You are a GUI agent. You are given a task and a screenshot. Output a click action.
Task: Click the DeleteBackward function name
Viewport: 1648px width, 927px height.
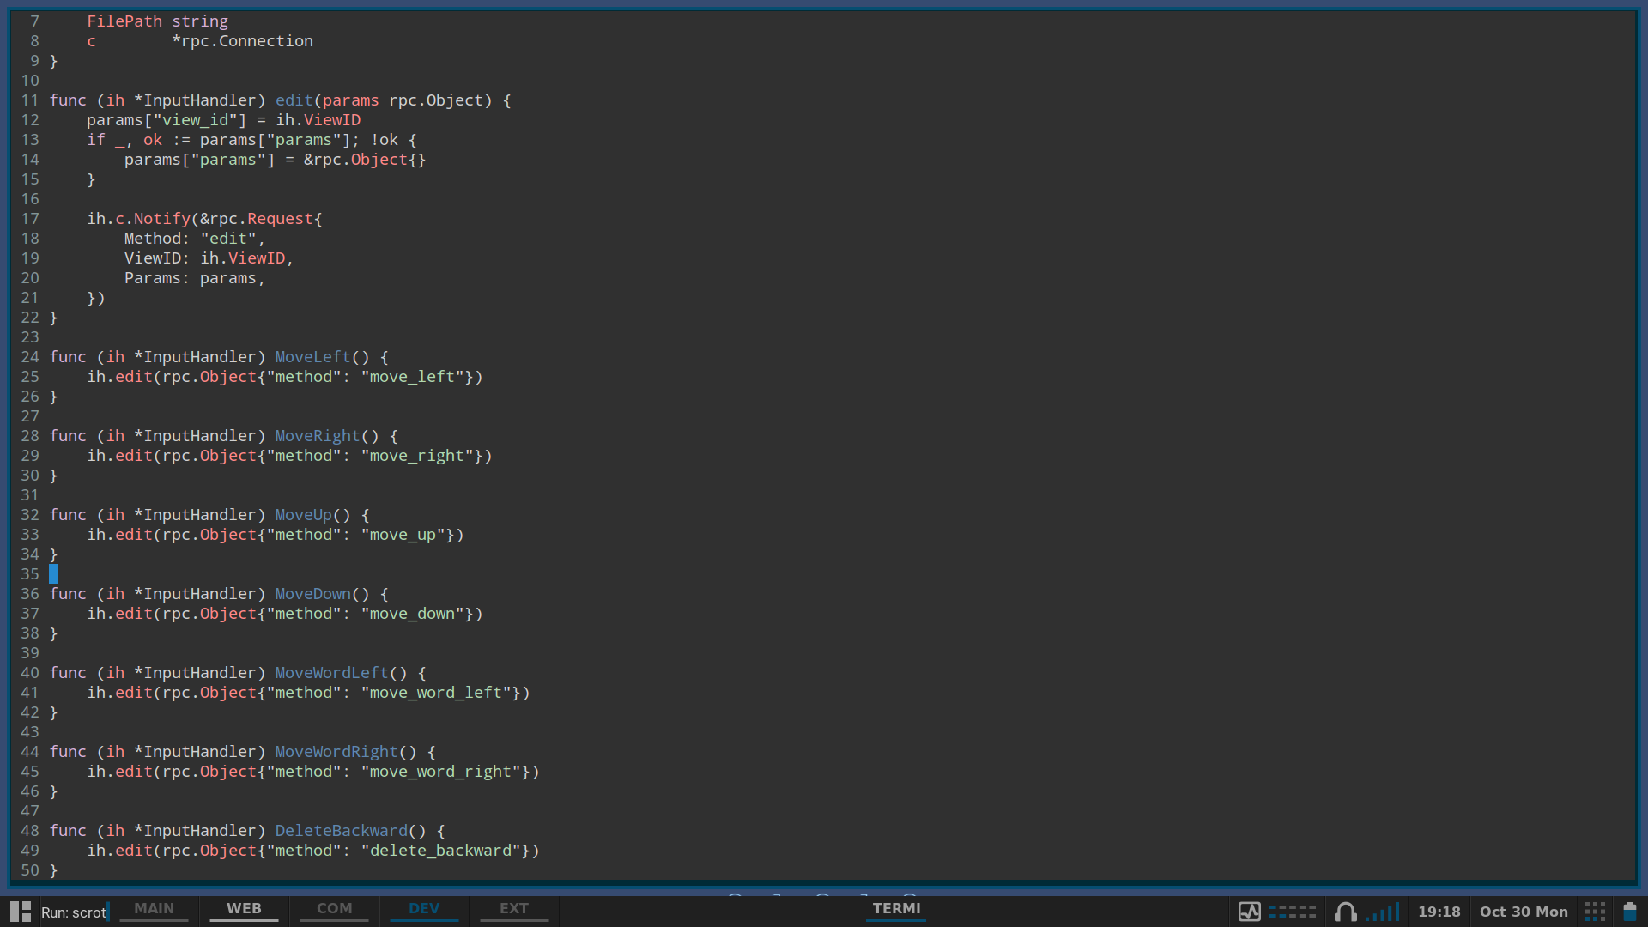pyautogui.click(x=341, y=831)
